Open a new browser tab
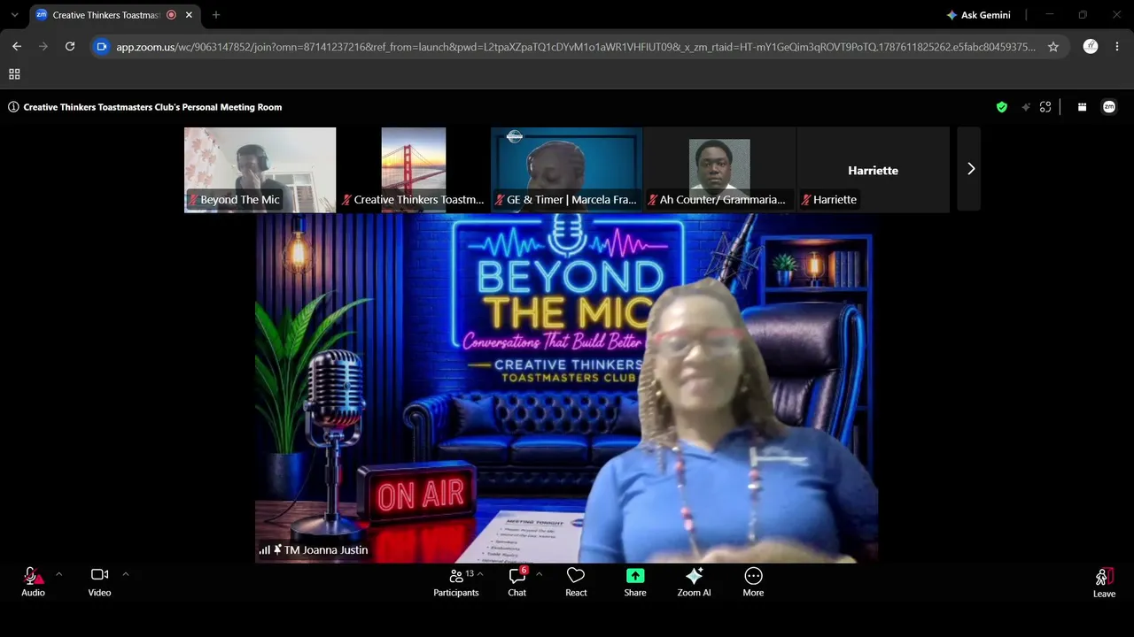The image size is (1134, 637). [x=216, y=15]
